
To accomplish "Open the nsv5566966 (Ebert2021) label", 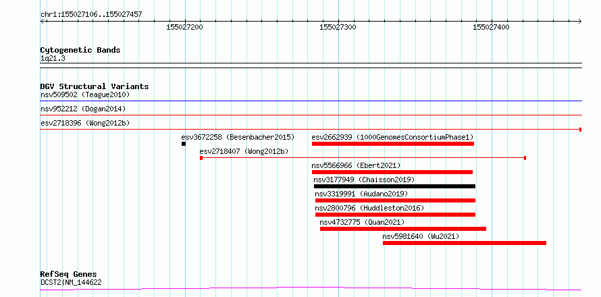I will pos(356,165).
